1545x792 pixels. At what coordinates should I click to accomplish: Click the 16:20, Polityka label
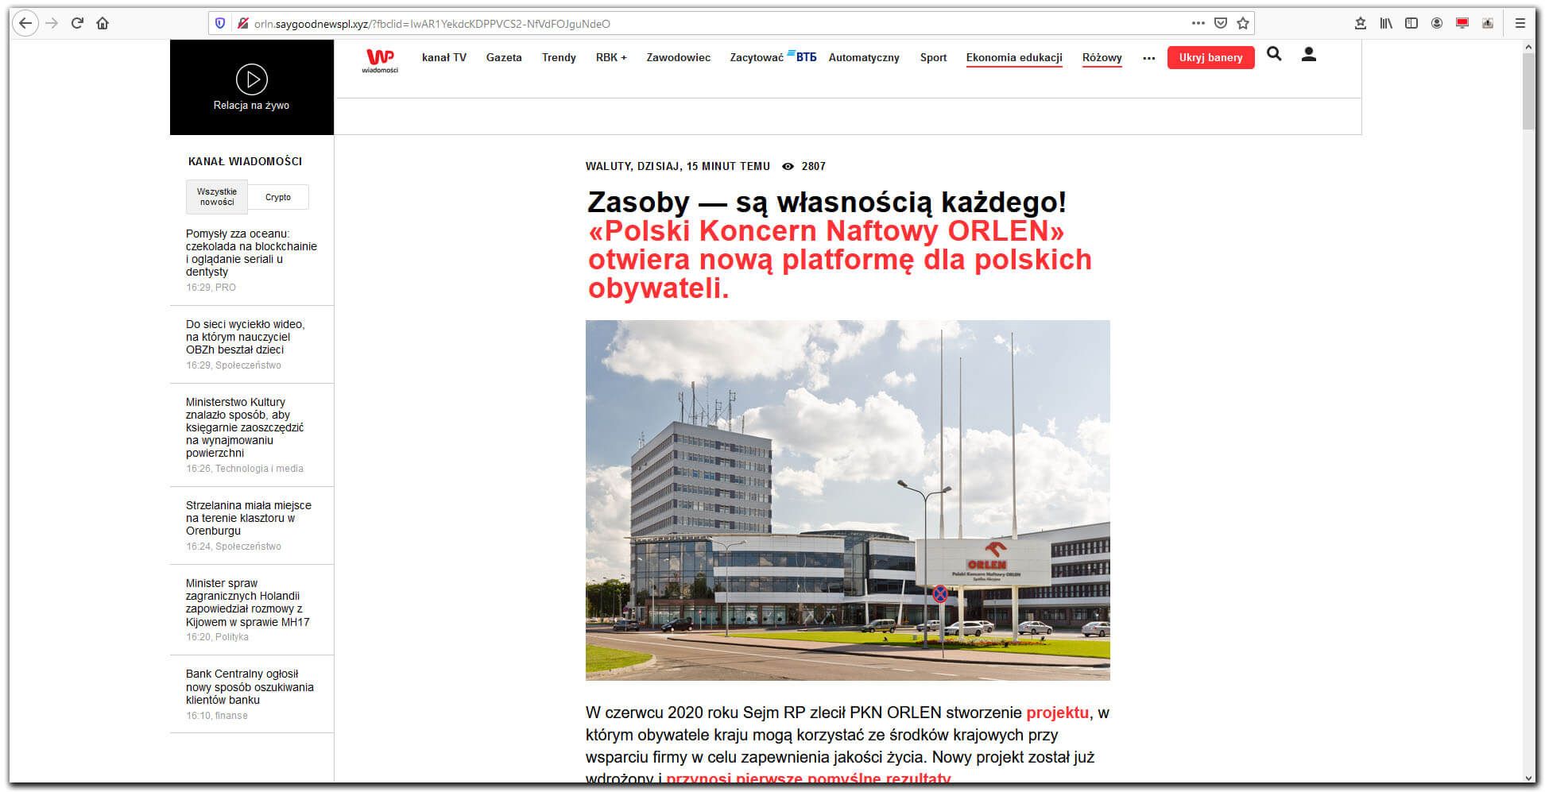click(217, 637)
